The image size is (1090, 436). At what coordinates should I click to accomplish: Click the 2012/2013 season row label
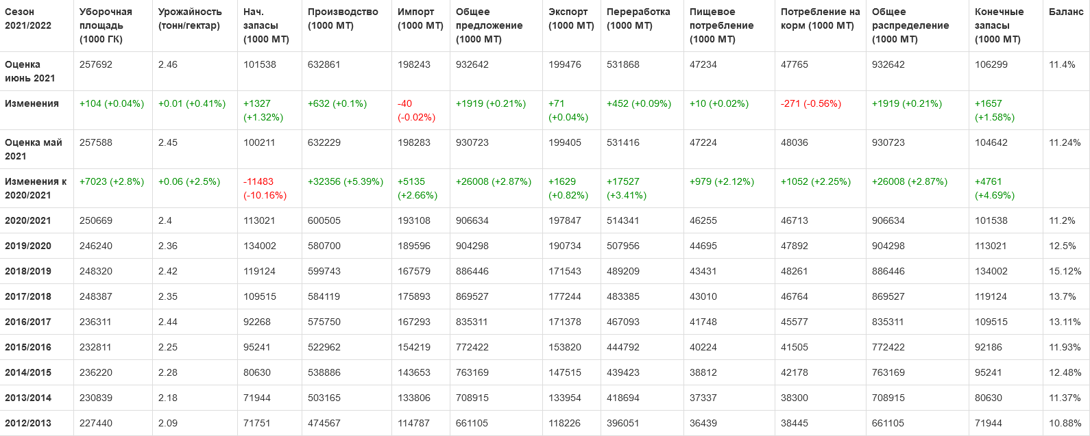point(28,423)
